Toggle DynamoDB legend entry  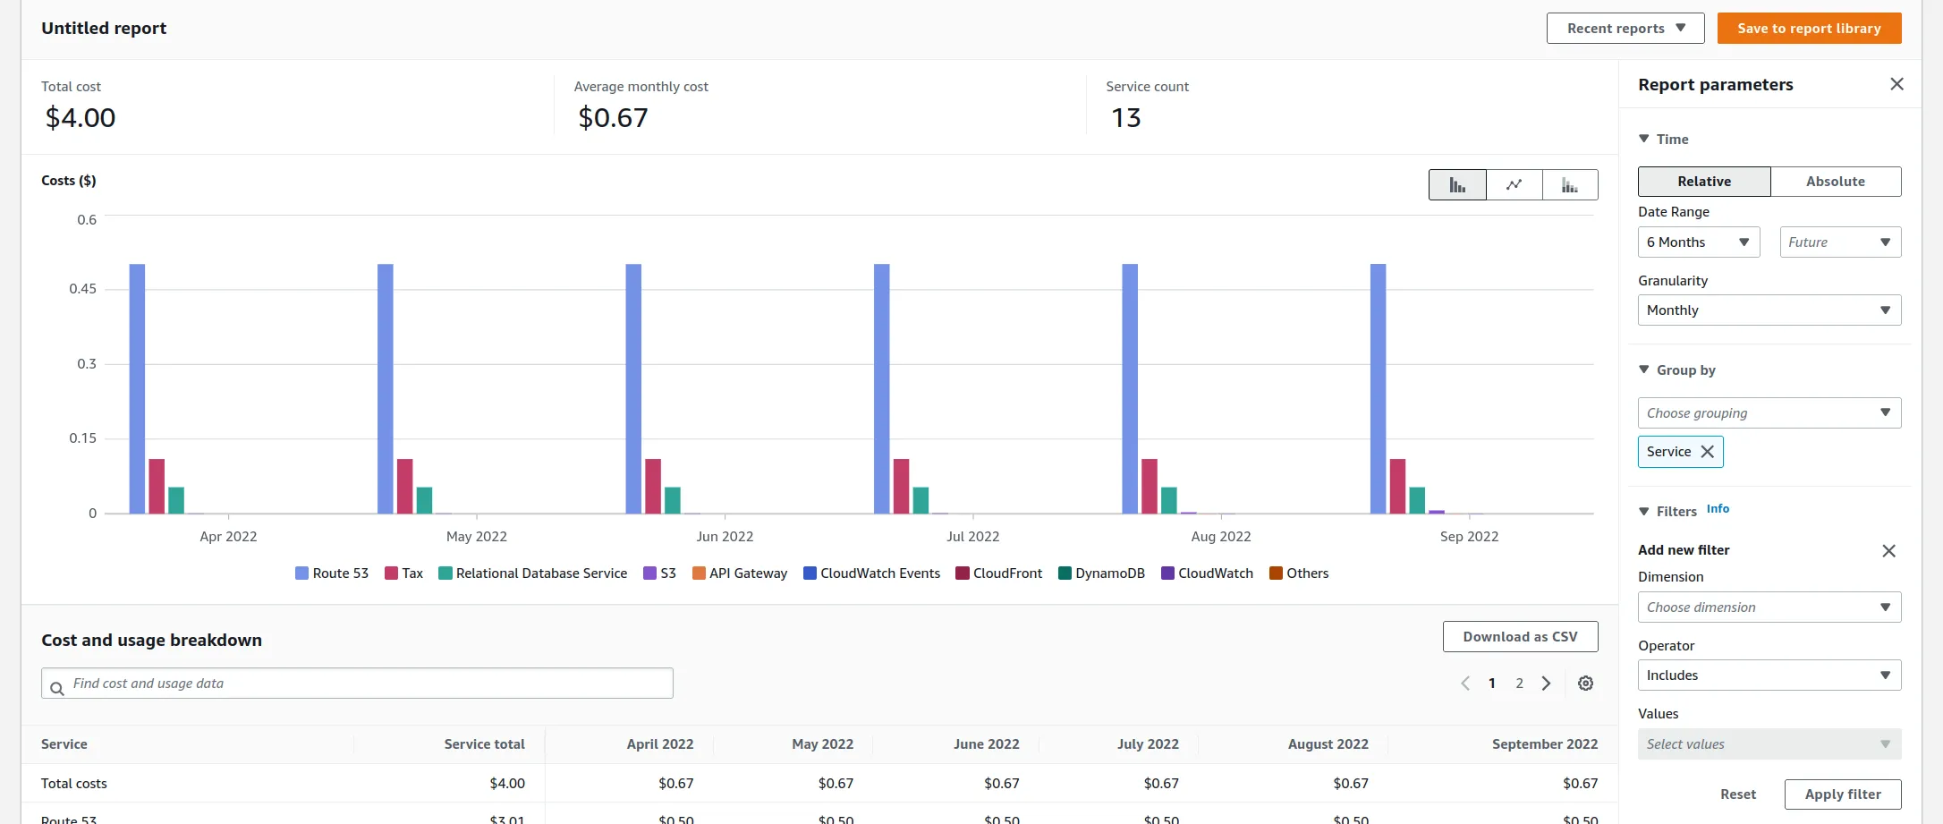(x=1101, y=573)
